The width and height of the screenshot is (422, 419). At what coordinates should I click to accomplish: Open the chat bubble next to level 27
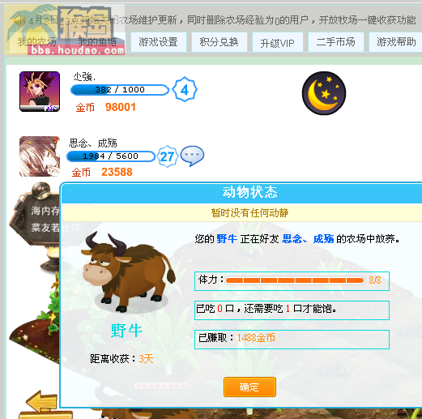pyautogui.click(x=192, y=156)
